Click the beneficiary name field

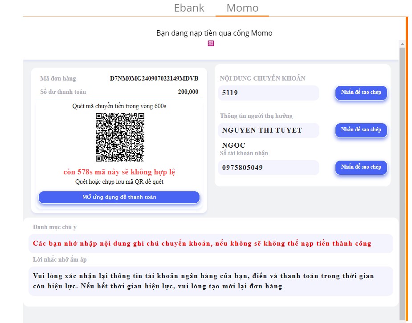[x=268, y=130]
